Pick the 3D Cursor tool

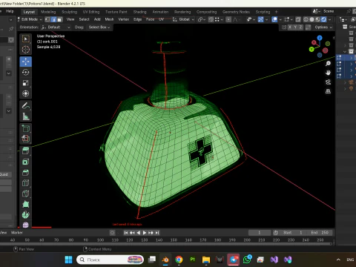tap(26, 50)
